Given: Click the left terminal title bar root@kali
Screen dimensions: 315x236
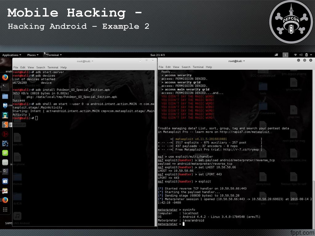Looking at the screenshot, I should 85,61.
